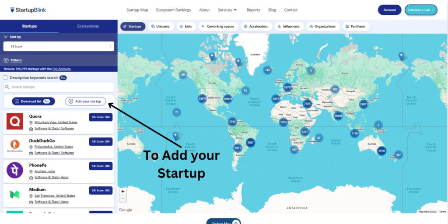The width and height of the screenshot is (448, 224).
Task: Select the Startups sidebar tab
Action: point(29,26)
